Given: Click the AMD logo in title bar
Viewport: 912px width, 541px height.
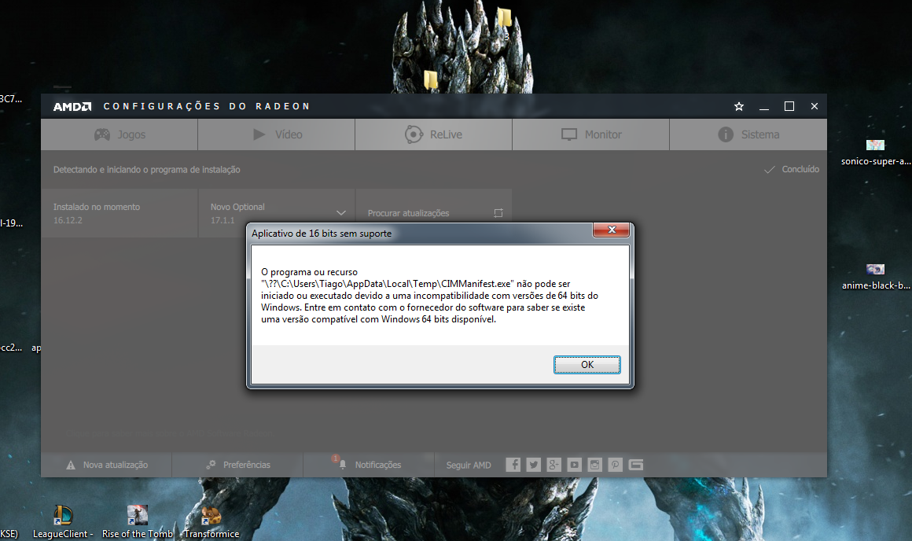Looking at the screenshot, I should pos(72,106).
